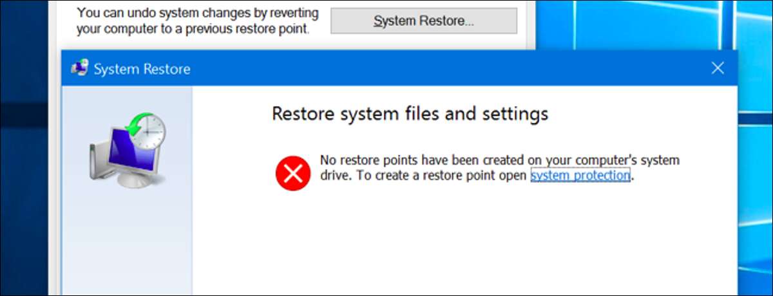This screenshot has width=773, height=296.
Task: Click the System Restore title bar icon
Action: [x=80, y=69]
